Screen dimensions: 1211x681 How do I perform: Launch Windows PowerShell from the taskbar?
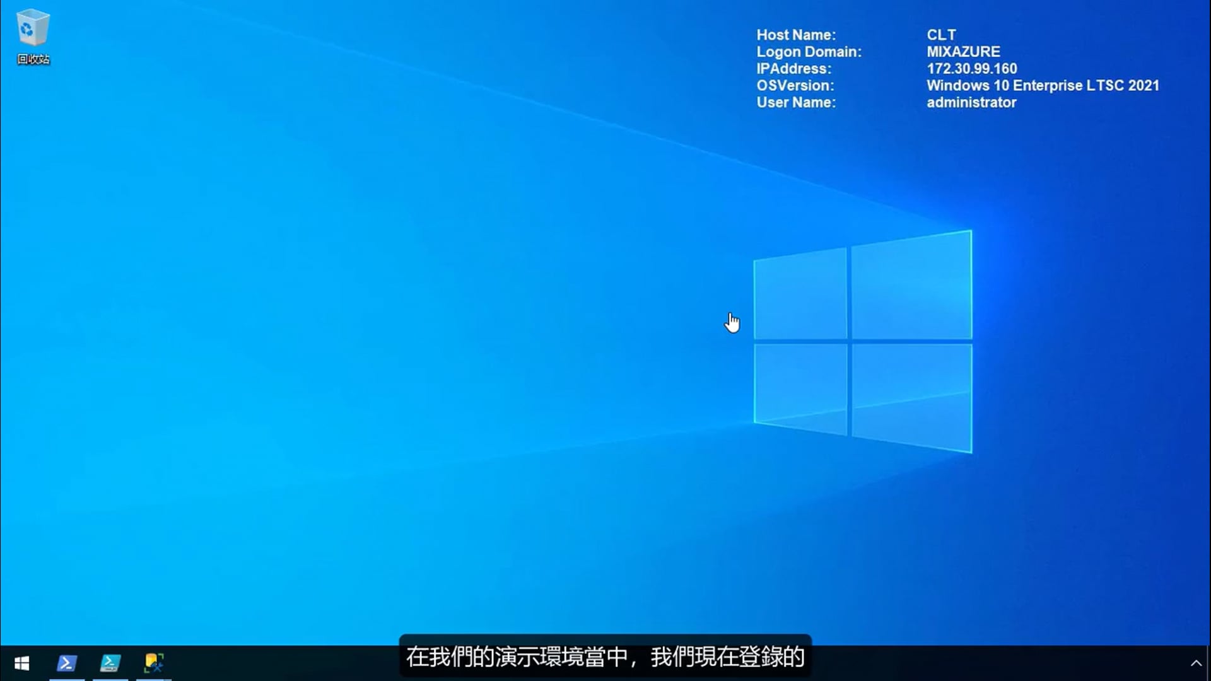tap(66, 663)
